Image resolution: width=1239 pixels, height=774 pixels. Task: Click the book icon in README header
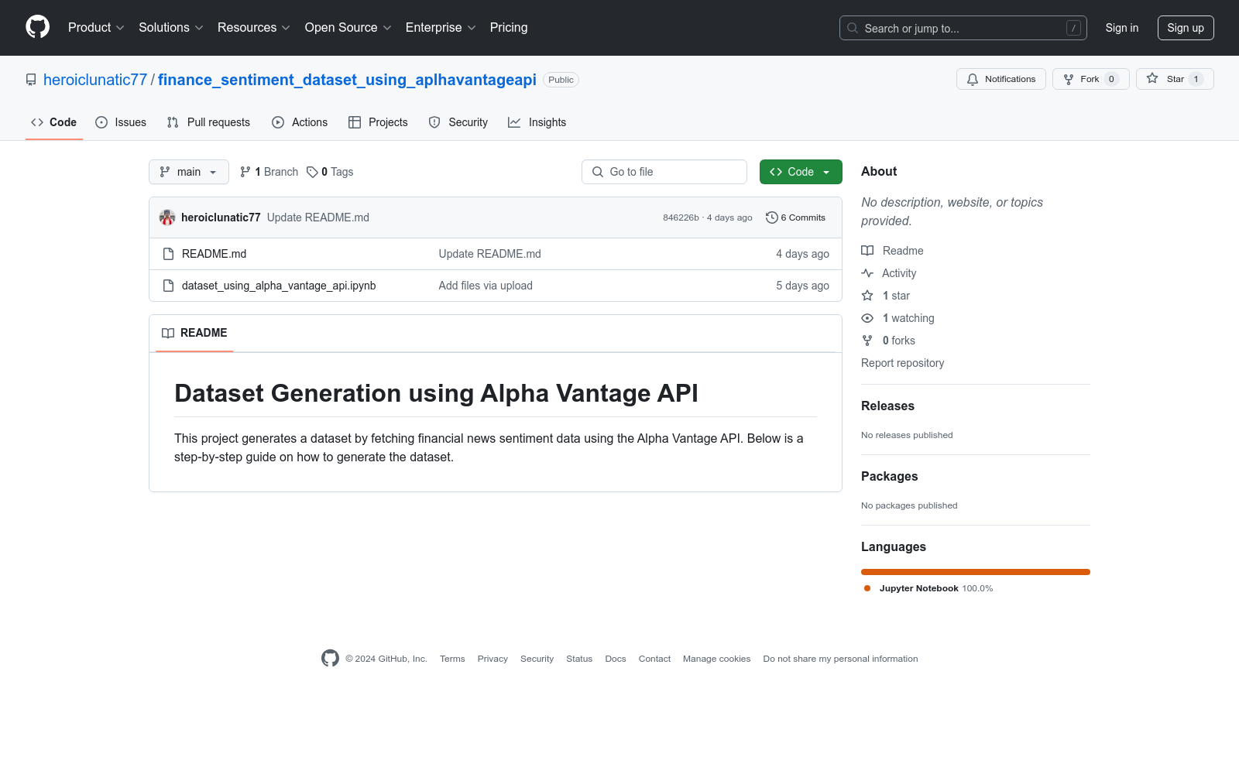[x=168, y=333]
